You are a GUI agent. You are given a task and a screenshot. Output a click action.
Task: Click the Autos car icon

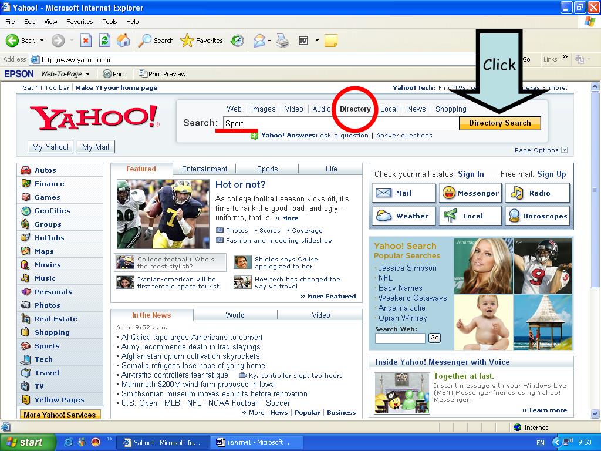(x=26, y=170)
